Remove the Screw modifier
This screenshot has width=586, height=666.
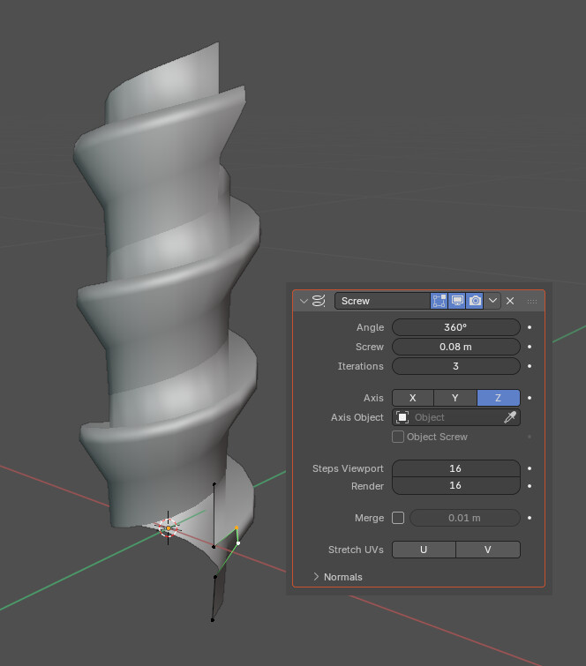pos(510,301)
